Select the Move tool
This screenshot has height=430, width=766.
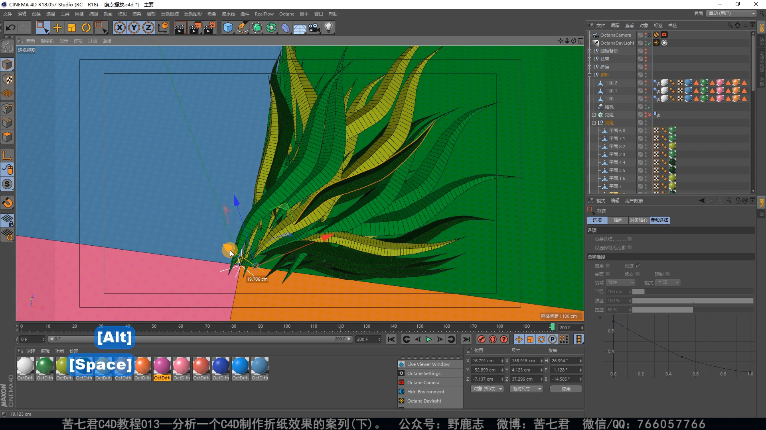point(57,27)
